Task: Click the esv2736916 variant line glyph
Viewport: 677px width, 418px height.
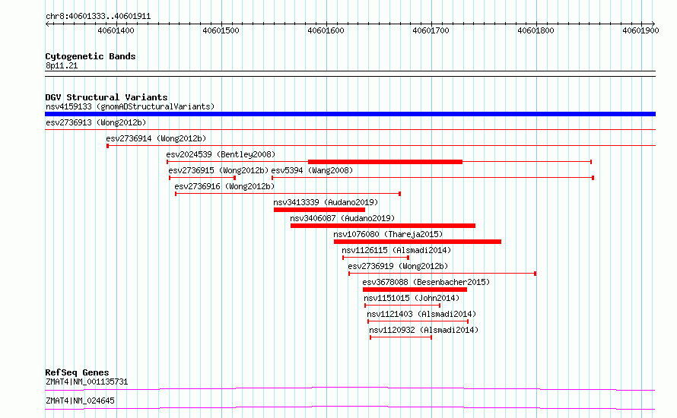Action: [288, 194]
